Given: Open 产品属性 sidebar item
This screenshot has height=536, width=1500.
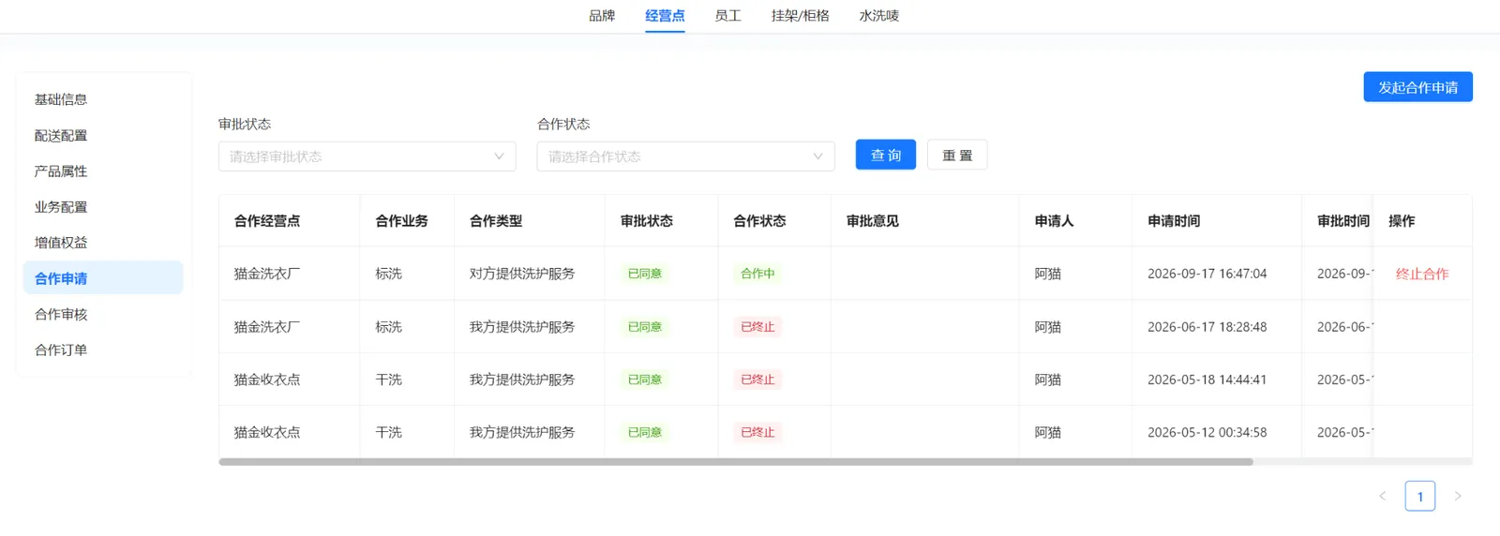Looking at the screenshot, I should (103, 171).
